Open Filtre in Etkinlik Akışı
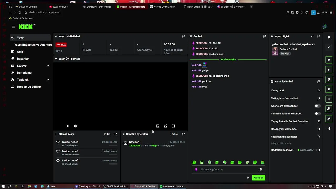This screenshot has height=189, width=336. coord(107,134)
